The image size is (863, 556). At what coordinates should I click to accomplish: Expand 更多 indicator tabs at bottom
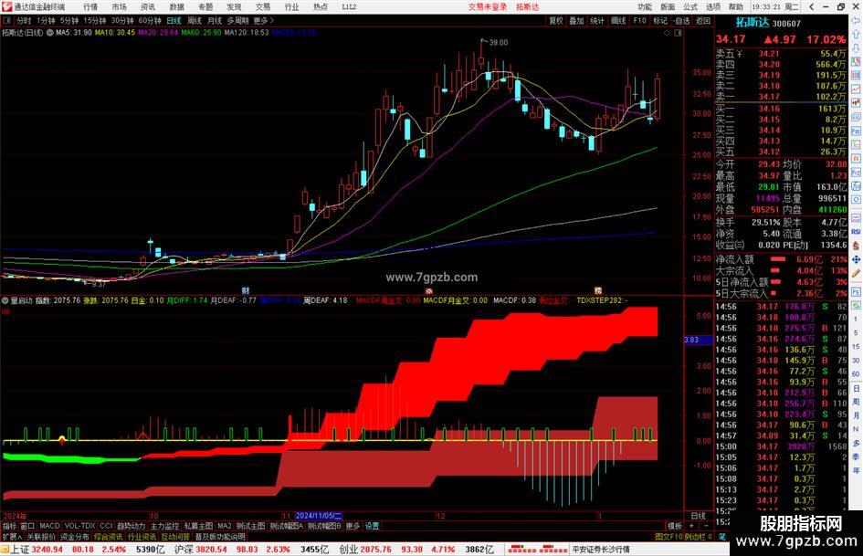coord(353,526)
